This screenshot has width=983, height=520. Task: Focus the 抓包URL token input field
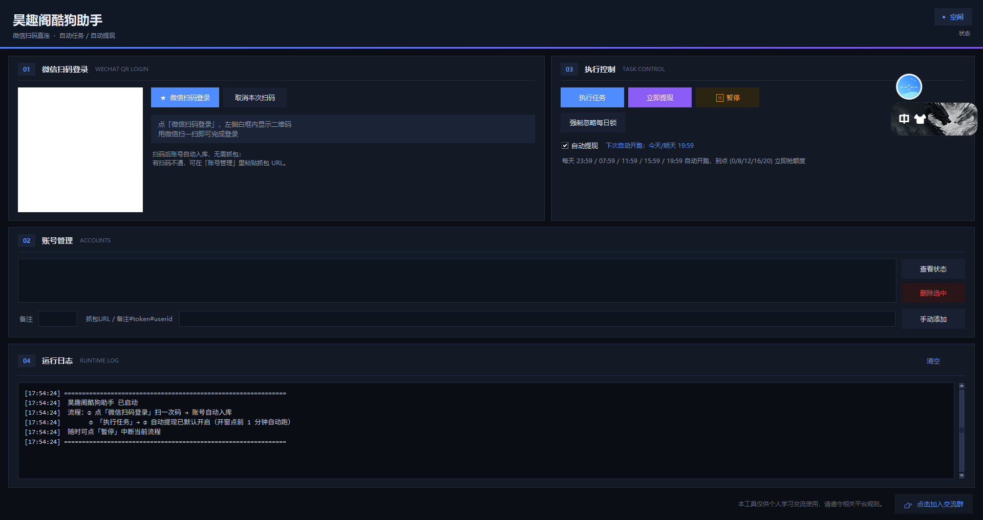[x=537, y=319]
